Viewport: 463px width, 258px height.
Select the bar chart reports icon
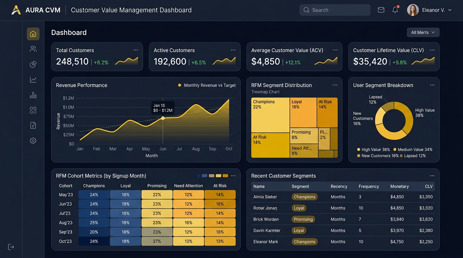click(x=33, y=95)
